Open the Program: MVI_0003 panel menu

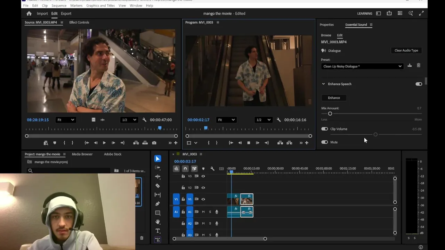(x=218, y=23)
